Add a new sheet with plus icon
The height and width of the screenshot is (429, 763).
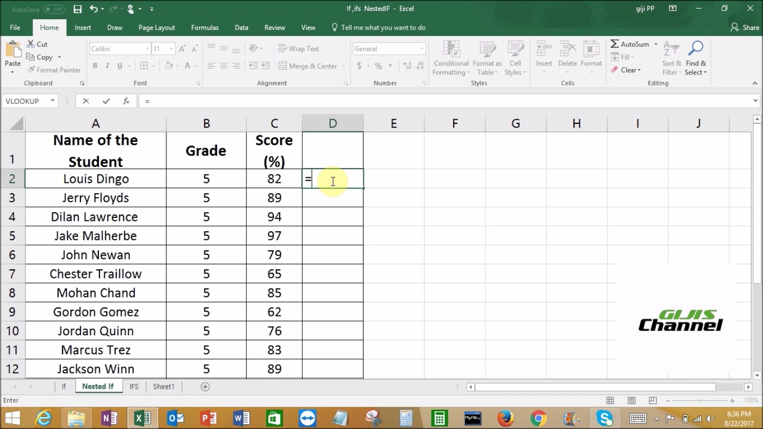tap(205, 387)
